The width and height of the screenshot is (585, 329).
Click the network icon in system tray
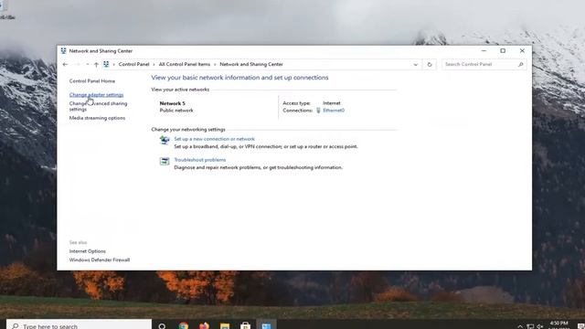530,326
